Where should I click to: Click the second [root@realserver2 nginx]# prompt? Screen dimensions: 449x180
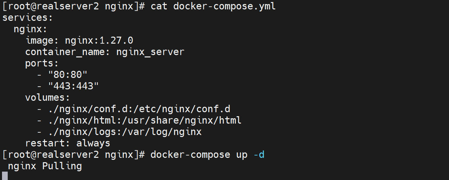[x=73, y=155]
